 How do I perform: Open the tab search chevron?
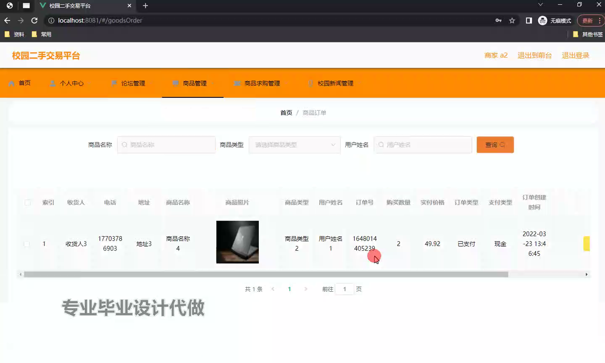click(541, 5)
